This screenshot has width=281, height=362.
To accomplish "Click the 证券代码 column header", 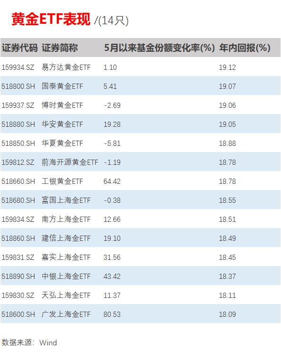I will pos(19,48).
